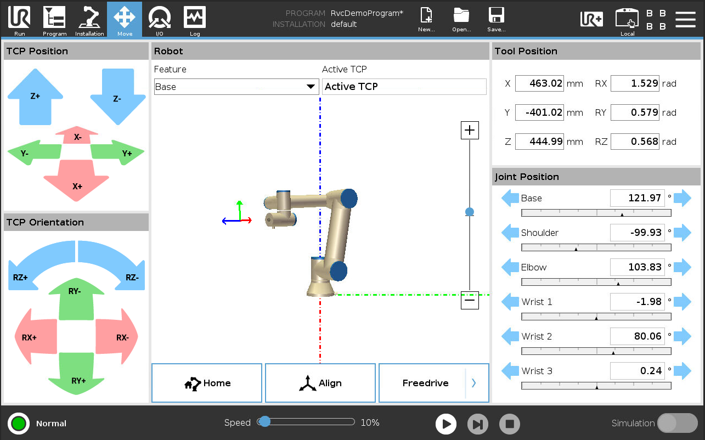Screen dimensions: 705x440
Task: Expand the Freedrive options chevron
Action: [474, 383]
